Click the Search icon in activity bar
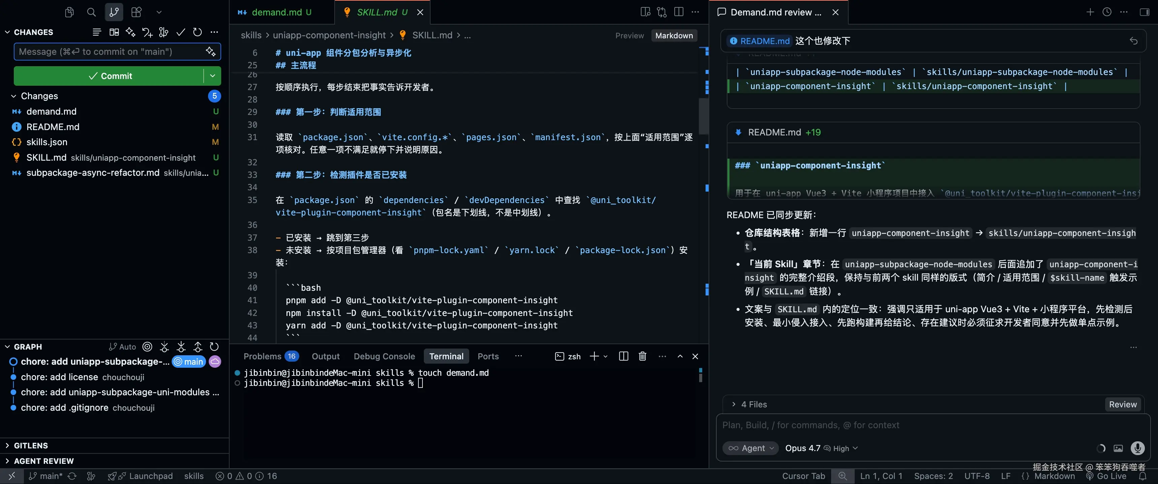Screen dimensions: 1158x484 pos(91,12)
